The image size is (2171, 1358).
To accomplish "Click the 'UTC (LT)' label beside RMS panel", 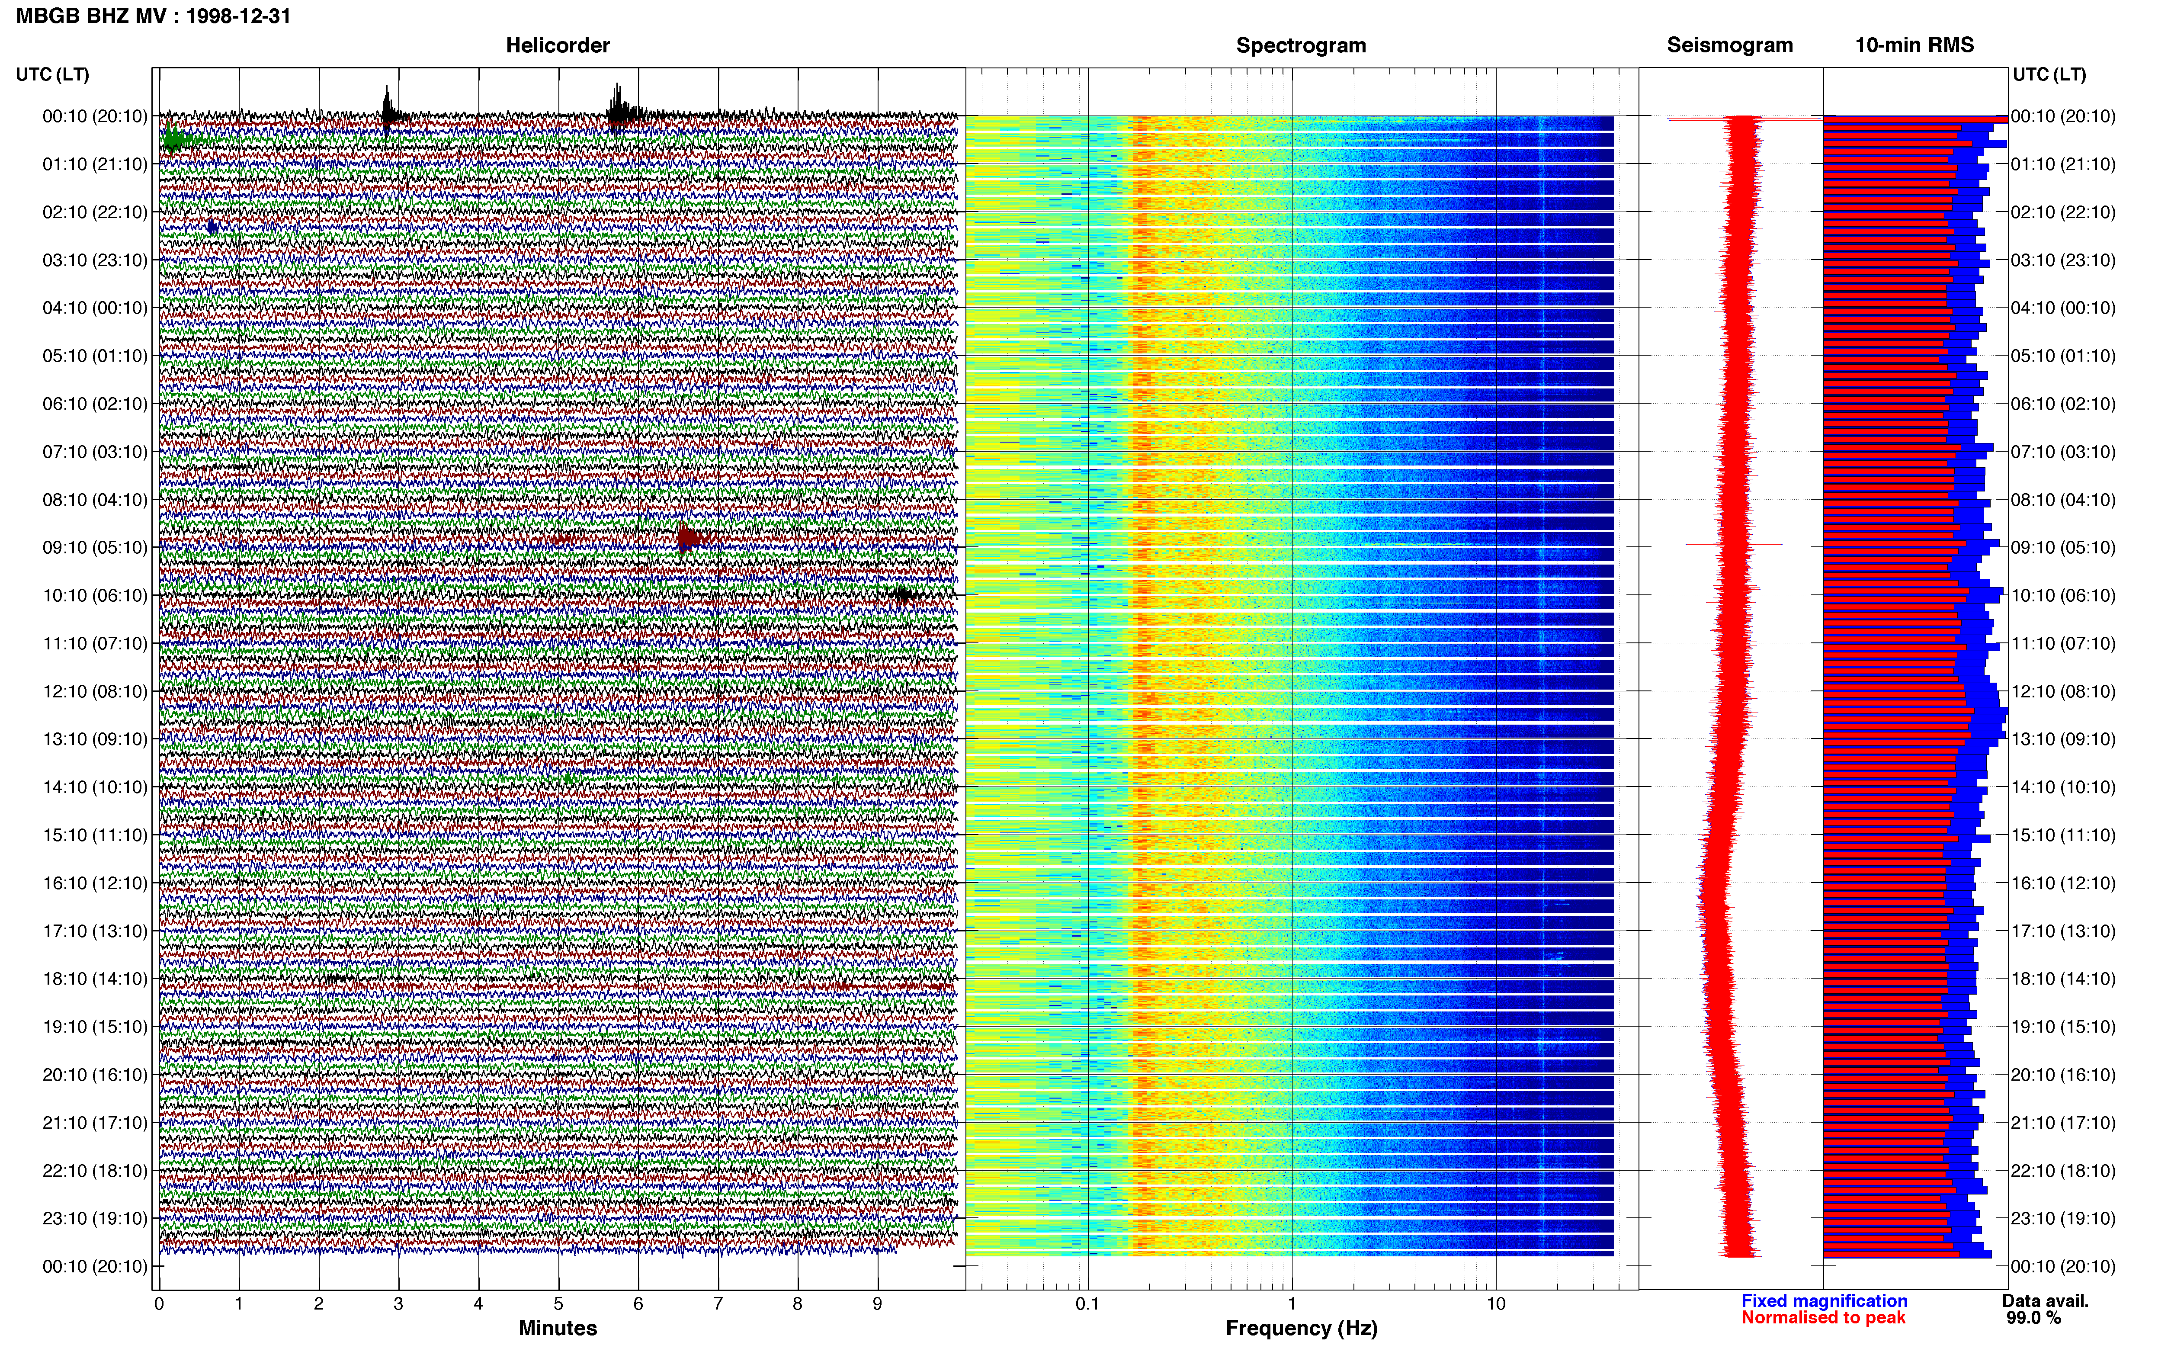I will click(2050, 74).
